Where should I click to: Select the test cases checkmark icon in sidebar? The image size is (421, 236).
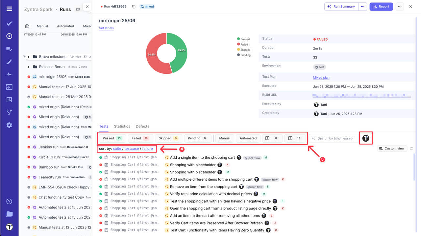tap(9, 23)
